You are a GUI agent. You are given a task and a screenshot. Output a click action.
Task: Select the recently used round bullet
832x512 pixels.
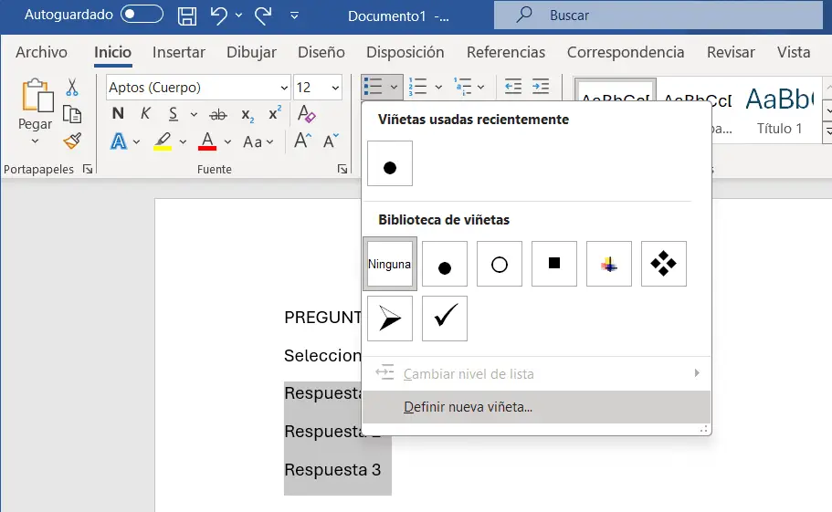(x=389, y=163)
